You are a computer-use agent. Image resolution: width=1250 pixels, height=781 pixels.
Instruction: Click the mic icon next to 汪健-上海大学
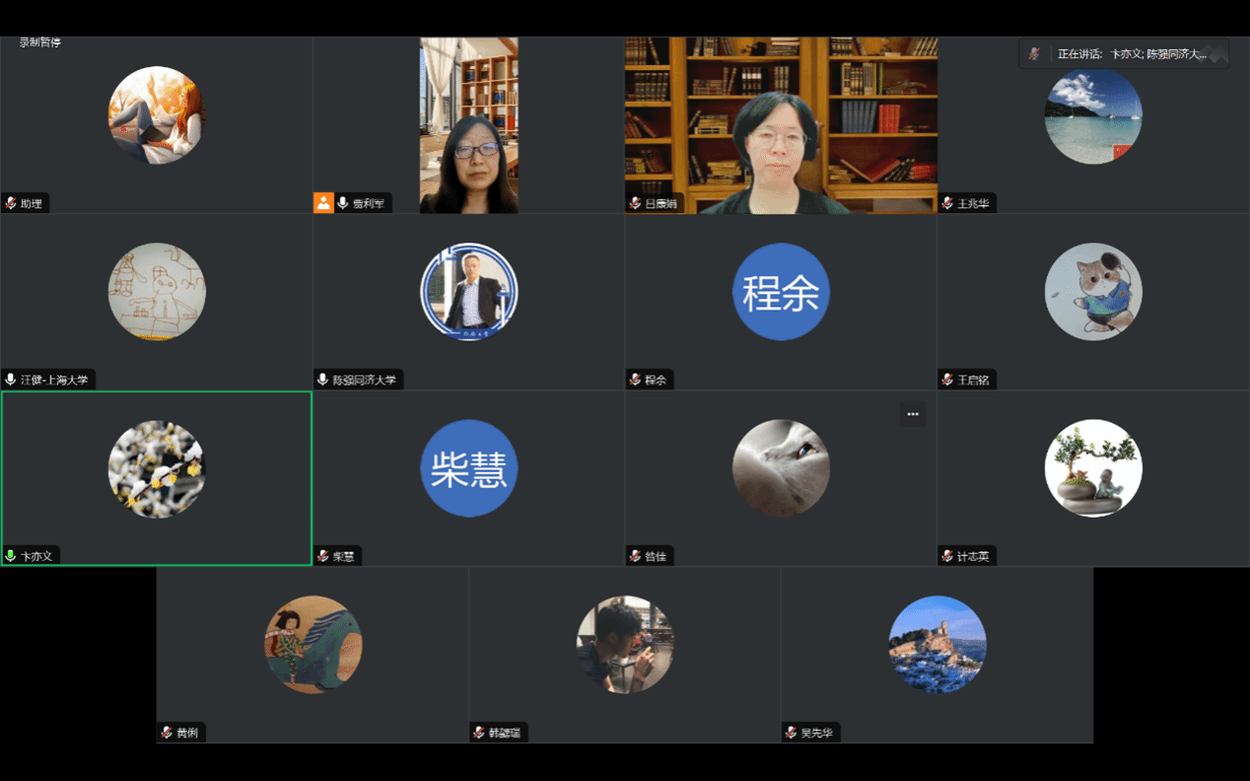pos(11,380)
